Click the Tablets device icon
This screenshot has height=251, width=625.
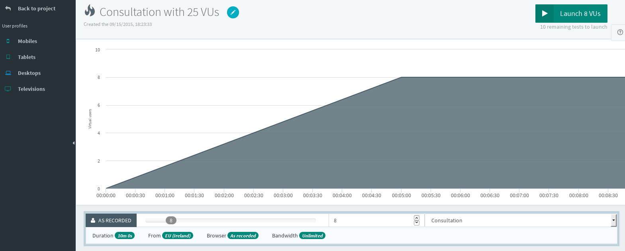[8, 57]
